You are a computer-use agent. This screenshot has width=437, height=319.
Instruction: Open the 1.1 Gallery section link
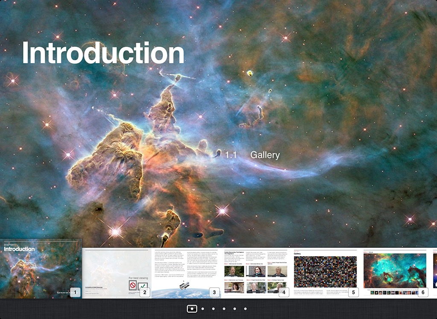(252, 155)
